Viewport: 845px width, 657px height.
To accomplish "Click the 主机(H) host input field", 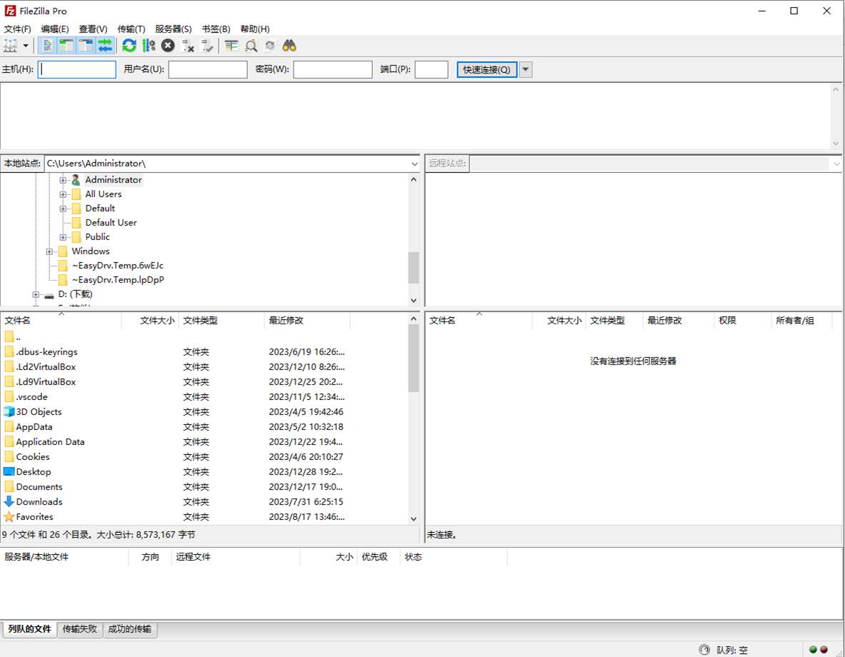I will [x=77, y=69].
